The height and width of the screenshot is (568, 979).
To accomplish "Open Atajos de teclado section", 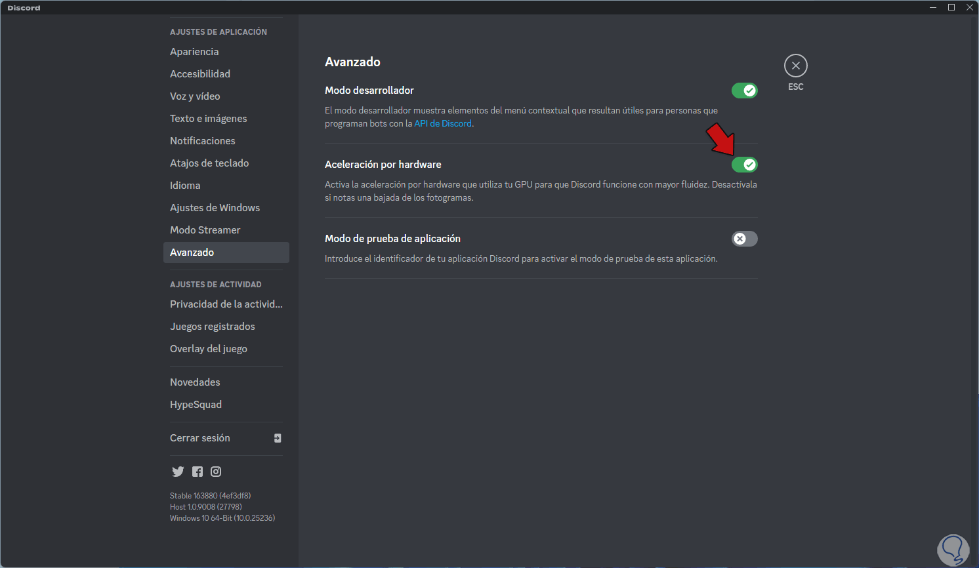I will pos(209,163).
